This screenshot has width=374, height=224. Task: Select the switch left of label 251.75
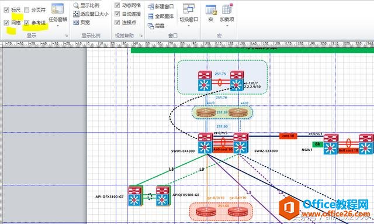[205, 81]
